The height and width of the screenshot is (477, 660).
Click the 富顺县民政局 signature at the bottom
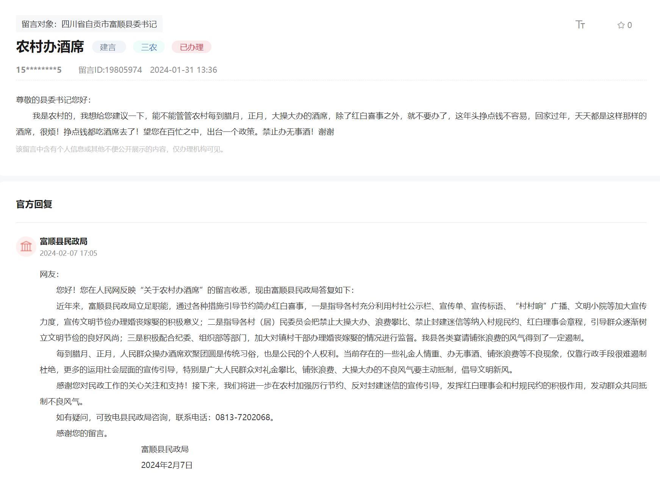coord(165,449)
